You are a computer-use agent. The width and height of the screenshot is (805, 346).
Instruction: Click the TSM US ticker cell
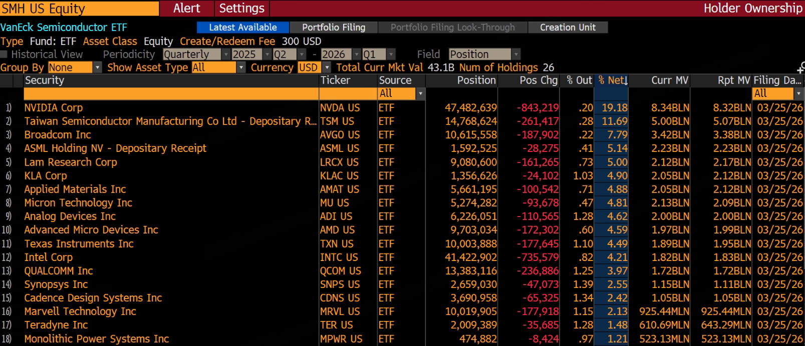click(337, 121)
